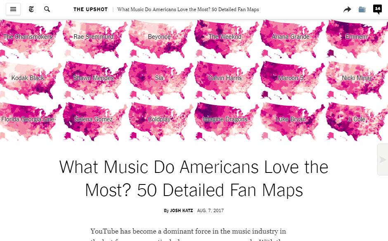Open the search magnifier icon
This screenshot has width=388, height=241.
(x=47, y=9)
